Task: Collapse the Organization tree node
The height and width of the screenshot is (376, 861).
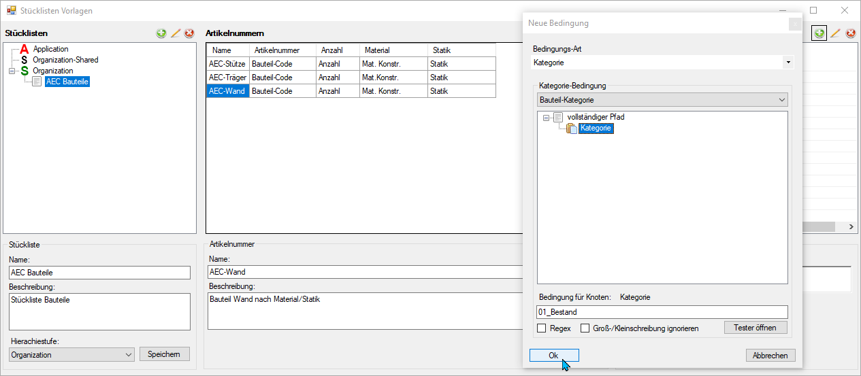Action: pos(12,71)
